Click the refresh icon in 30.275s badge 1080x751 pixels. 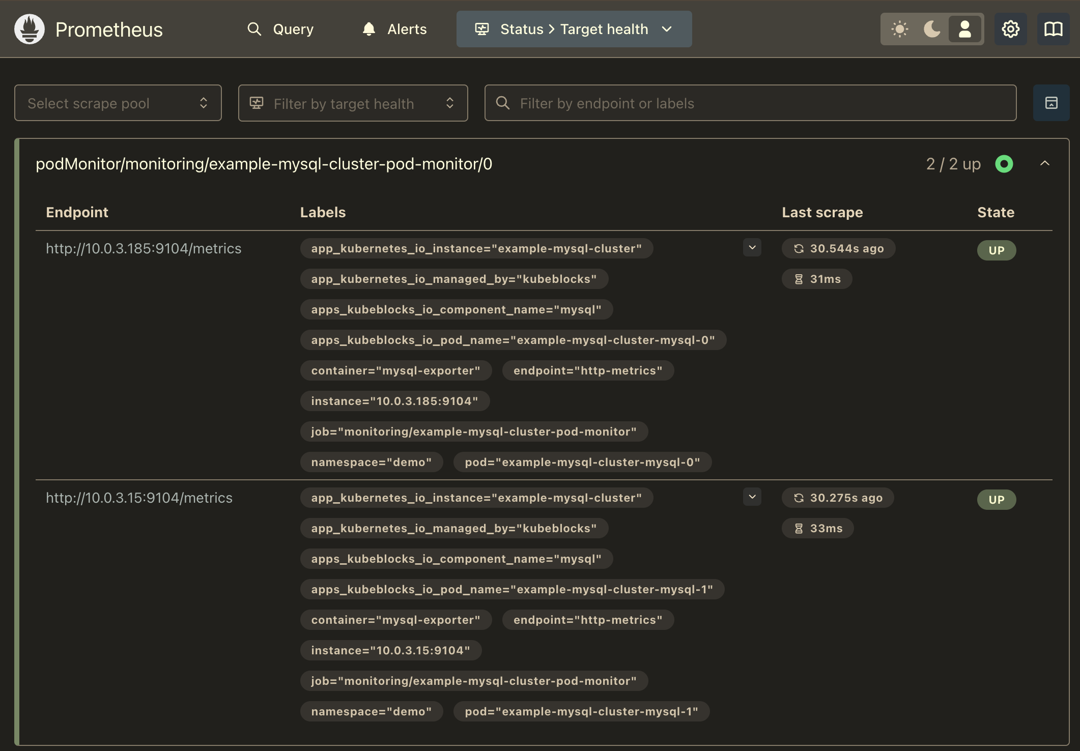(799, 498)
